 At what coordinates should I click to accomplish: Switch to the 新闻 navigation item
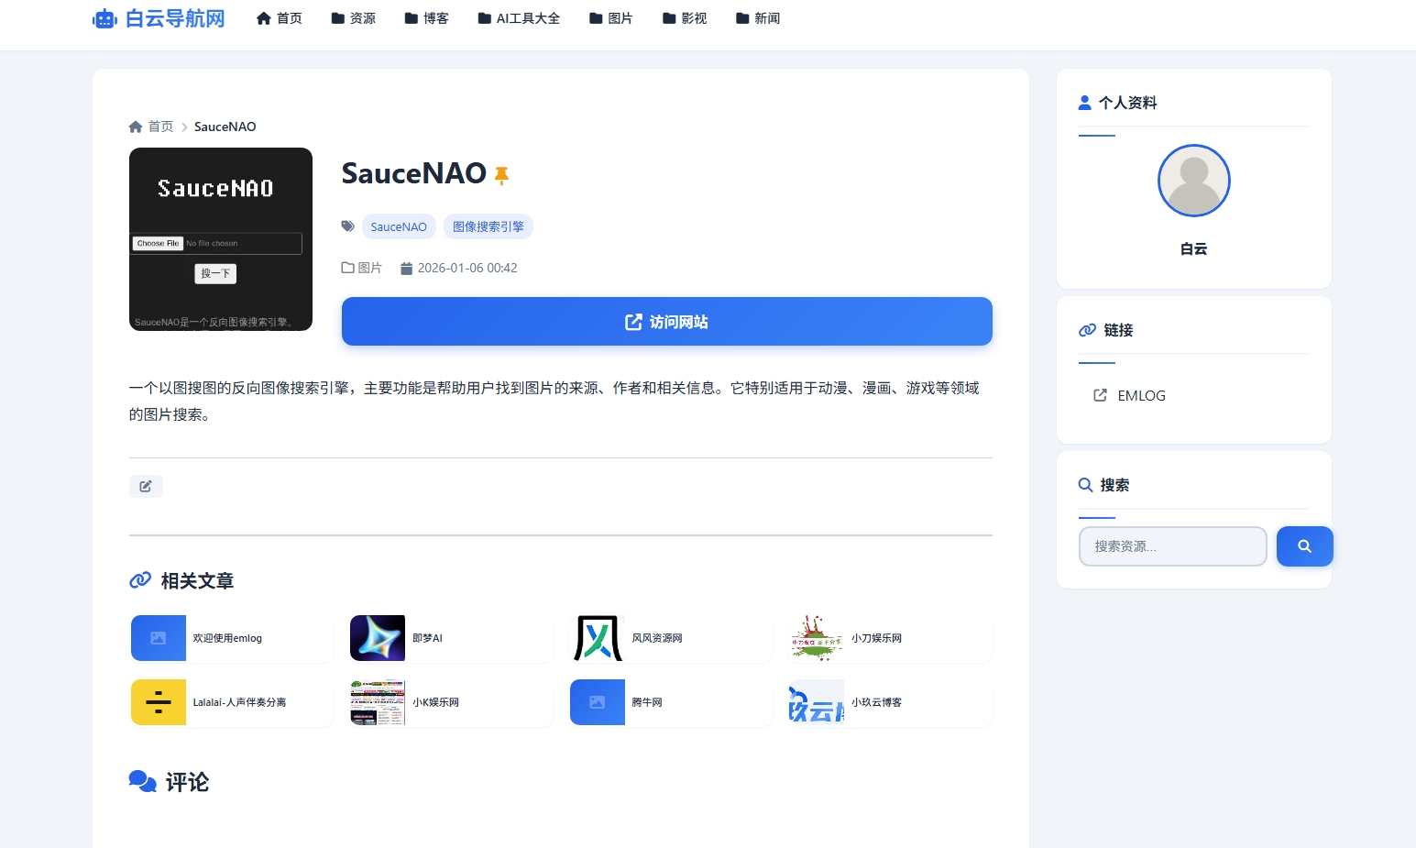758,17
